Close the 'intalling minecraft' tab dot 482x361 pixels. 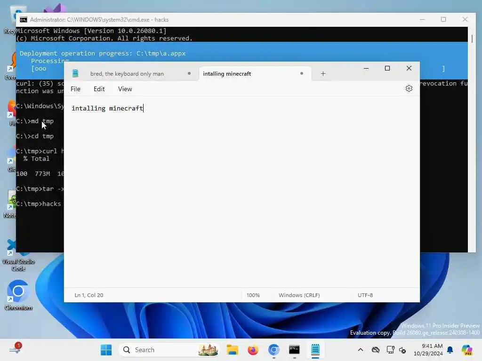(302, 73)
